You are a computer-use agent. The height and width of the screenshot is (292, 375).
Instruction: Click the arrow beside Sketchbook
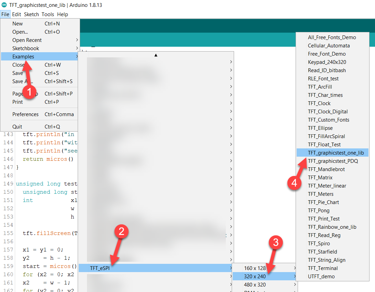(x=77, y=48)
